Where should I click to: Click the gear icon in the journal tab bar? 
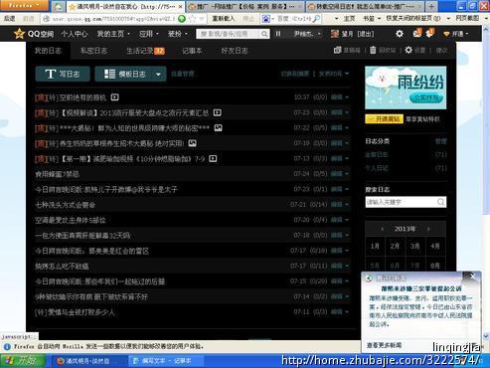tap(408, 50)
